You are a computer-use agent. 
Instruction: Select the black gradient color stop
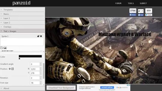(19, 59)
